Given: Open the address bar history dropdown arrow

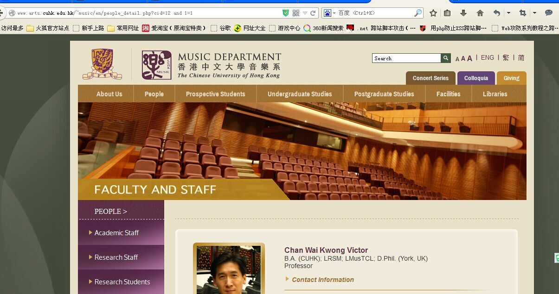Looking at the screenshot, I should point(305,13).
